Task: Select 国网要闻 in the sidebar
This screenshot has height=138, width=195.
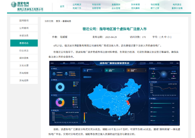Action: click(x=24, y=20)
